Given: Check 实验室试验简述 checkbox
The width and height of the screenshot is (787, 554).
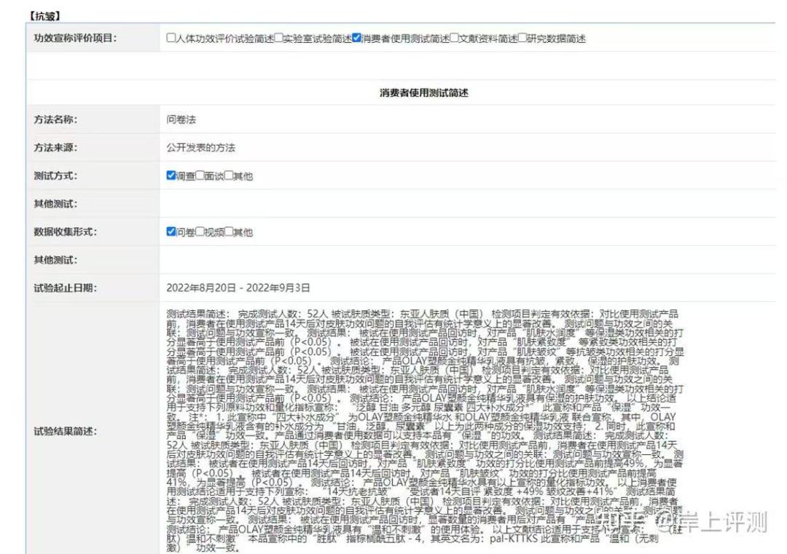Looking at the screenshot, I should click(278, 38).
